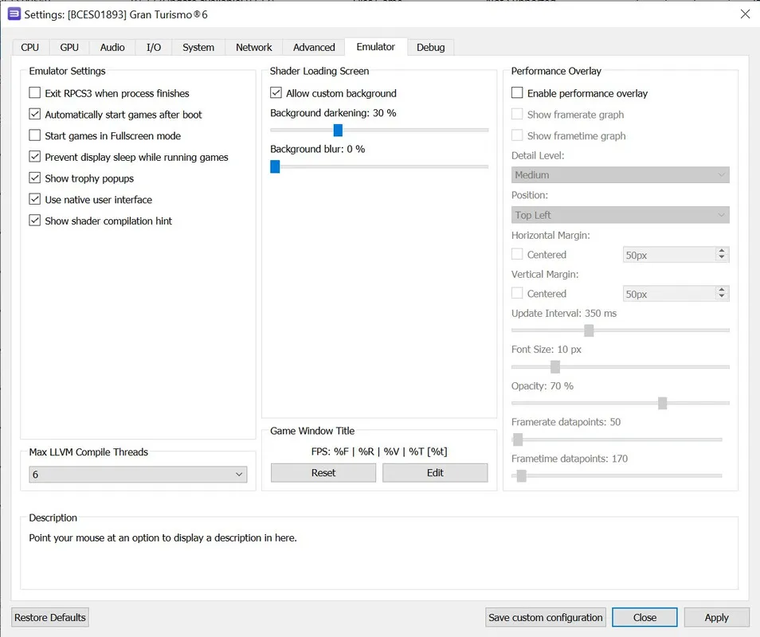This screenshot has height=637, width=760.
Task: Click the Font Size slider handle
Action: click(555, 367)
